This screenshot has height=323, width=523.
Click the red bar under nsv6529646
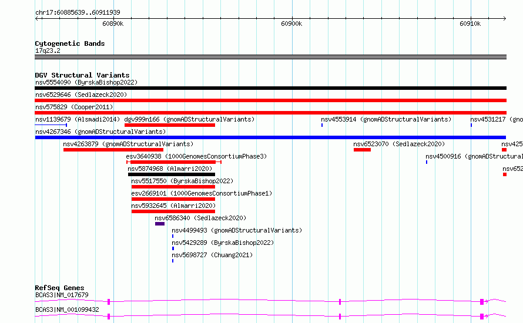(x=270, y=100)
